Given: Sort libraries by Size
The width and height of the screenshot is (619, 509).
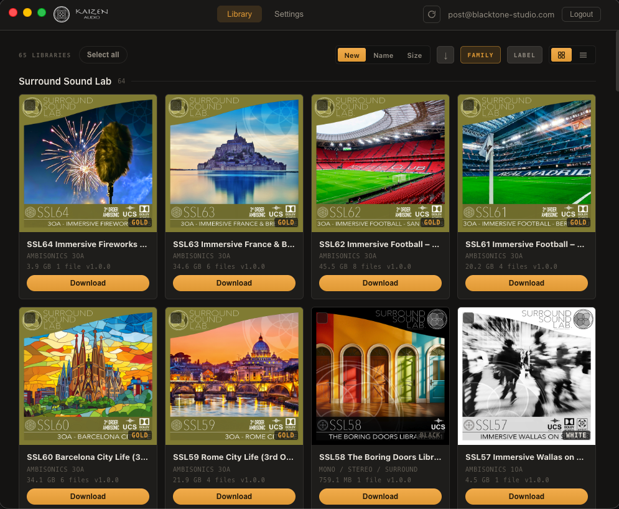Looking at the screenshot, I should point(414,55).
